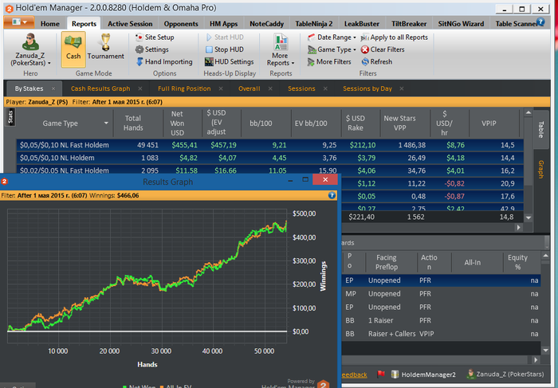The width and height of the screenshot is (558, 388).
Task: Switch to the vertical Table view tab
Action: point(541,129)
